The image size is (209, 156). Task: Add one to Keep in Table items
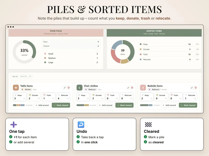20,97
